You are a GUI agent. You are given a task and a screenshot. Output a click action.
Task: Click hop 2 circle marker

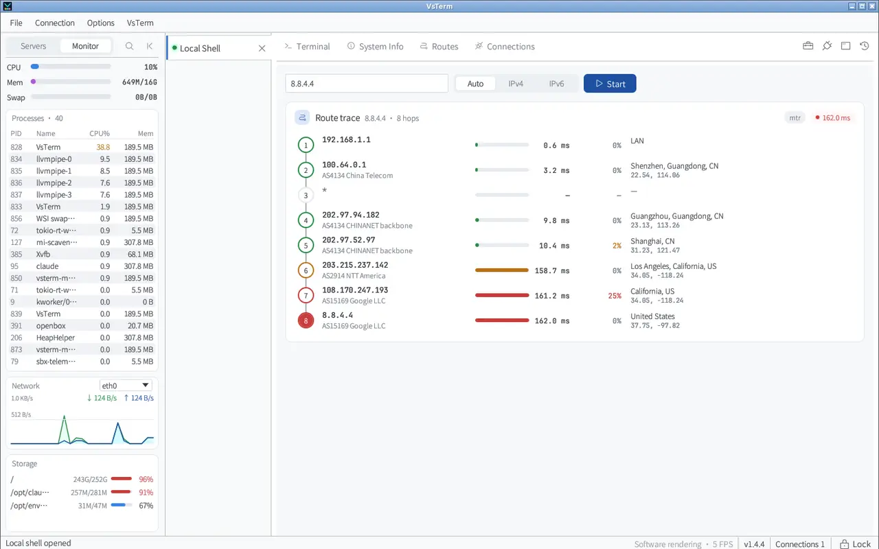point(306,170)
